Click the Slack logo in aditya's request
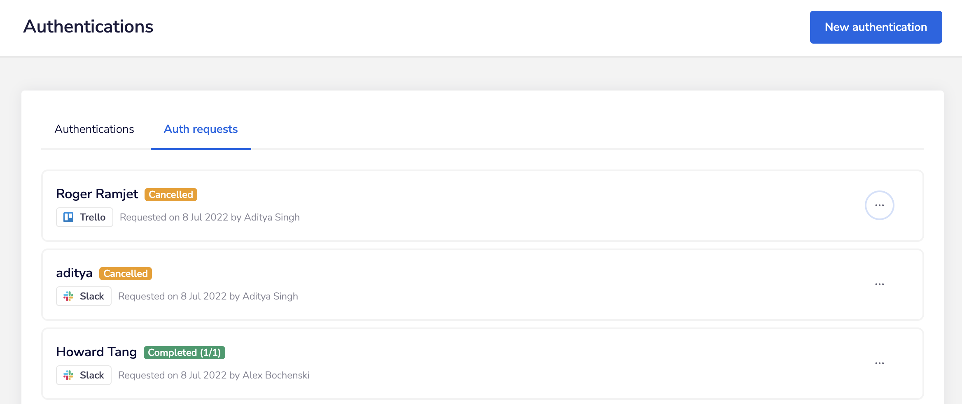The width and height of the screenshot is (962, 404). click(x=68, y=296)
